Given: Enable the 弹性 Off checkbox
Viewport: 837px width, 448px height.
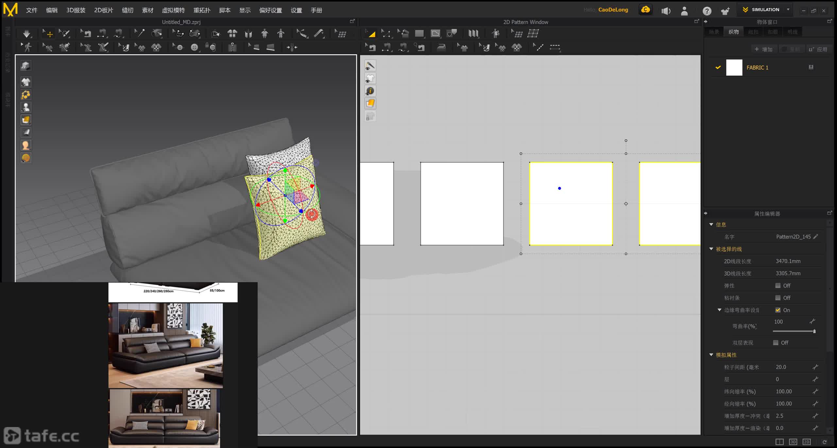Looking at the screenshot, I should tap(778, 285).
